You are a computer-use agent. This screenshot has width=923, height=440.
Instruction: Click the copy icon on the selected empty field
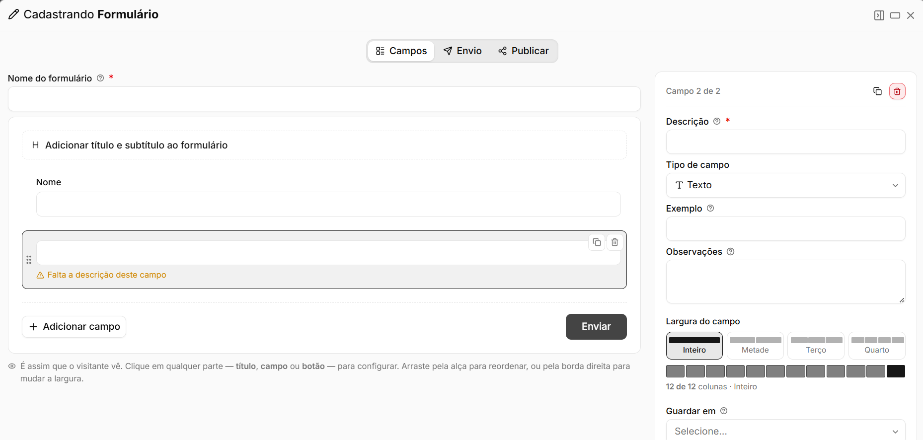click(x=597, y=242)
